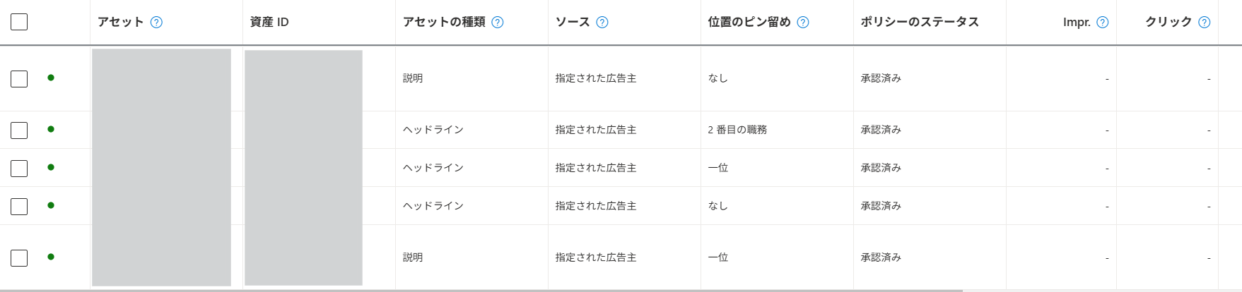This screenshot has width=1242, height=292.
Task: Select checkbox for 2 番目の職務 row
Action: 19,130
